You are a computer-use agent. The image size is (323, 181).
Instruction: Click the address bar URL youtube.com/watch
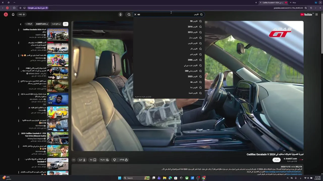click(288, 8)
